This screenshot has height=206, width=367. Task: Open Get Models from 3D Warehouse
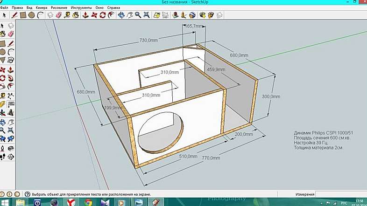click(x=203, y=15)
